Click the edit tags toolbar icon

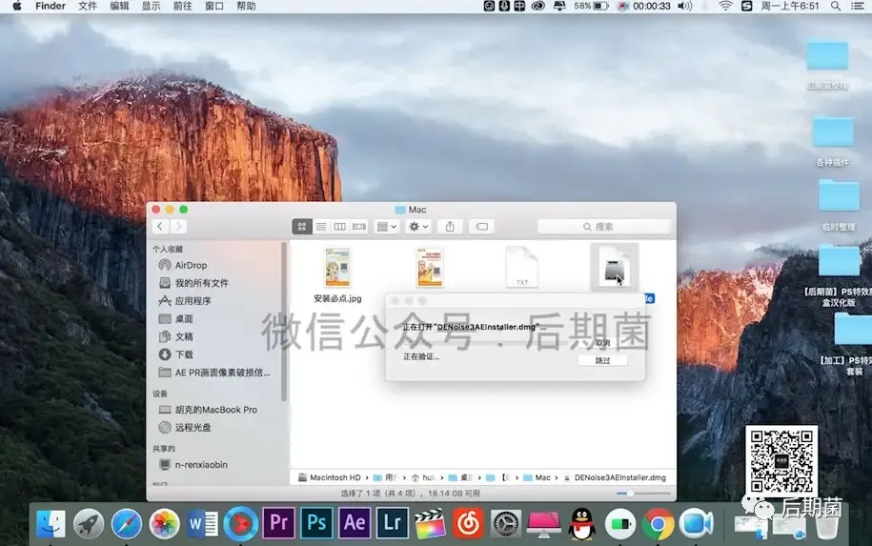481,226
